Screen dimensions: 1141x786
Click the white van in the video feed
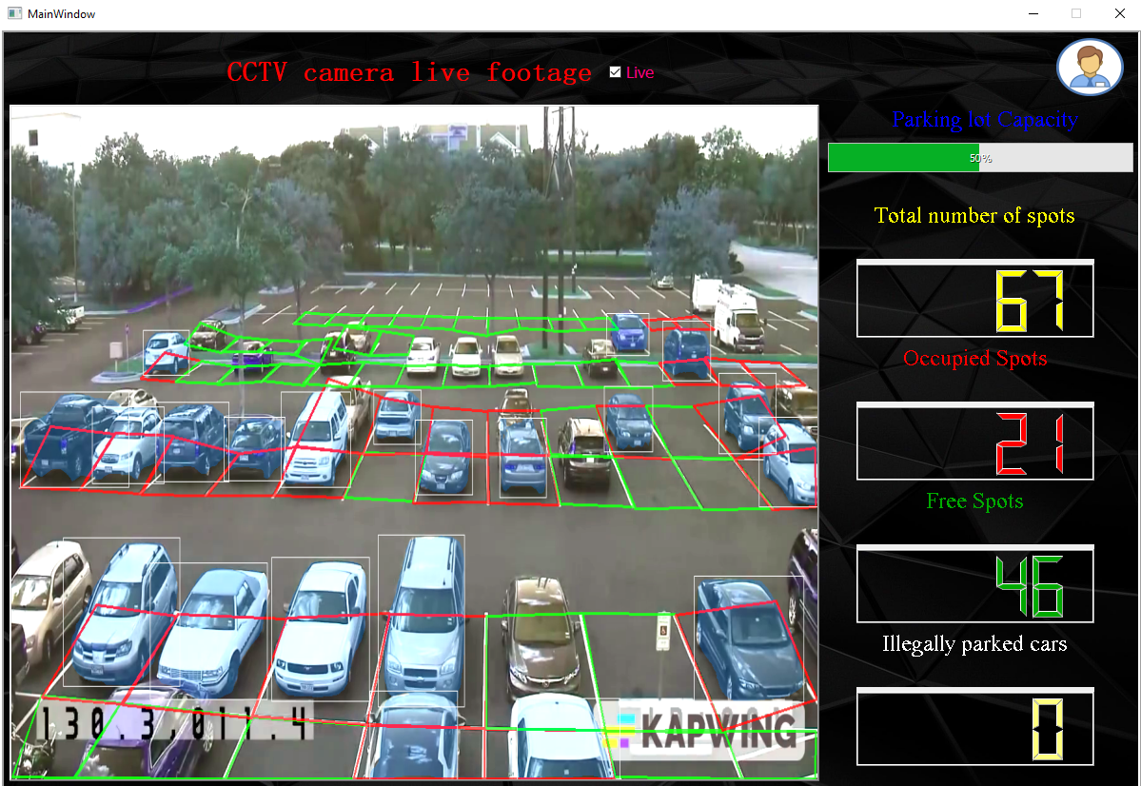tap(738, 319)
